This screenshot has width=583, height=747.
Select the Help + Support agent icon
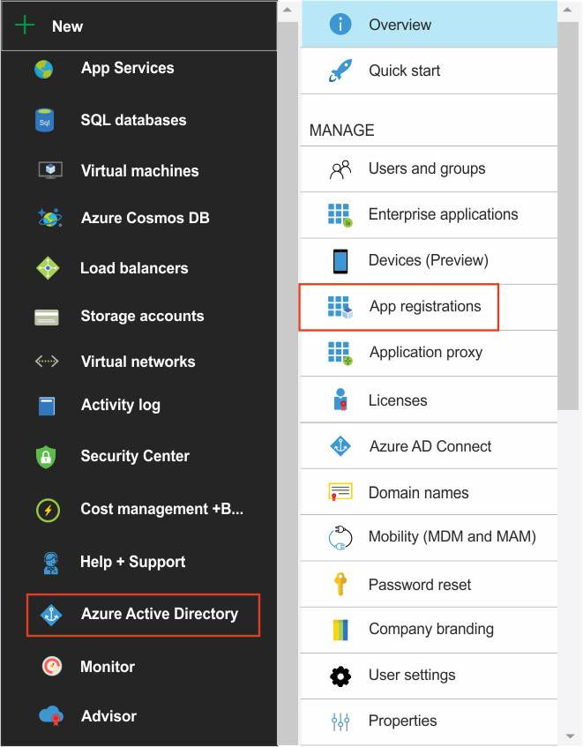(x=50, y=563)
